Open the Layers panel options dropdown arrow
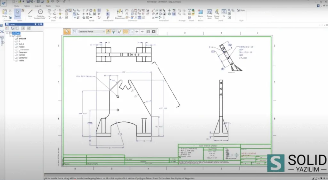This screenshot has height=180, width=328. [35, 24]
